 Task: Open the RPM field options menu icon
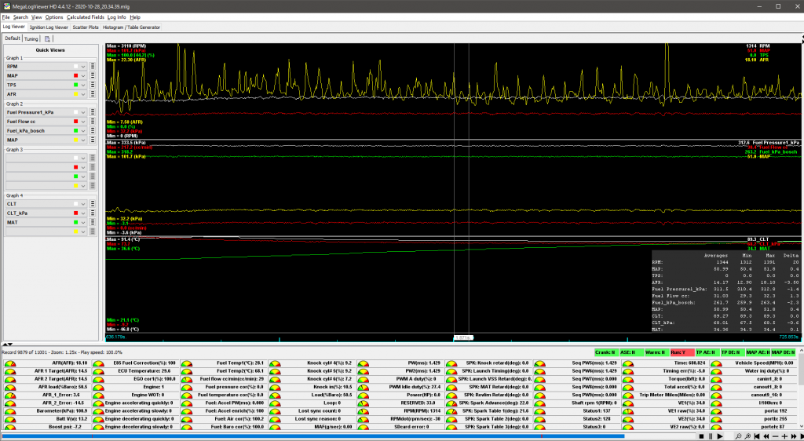click(93, 66)
